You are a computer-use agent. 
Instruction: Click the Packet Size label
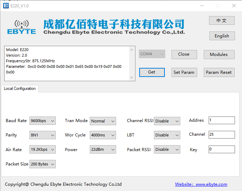[17, 164]
